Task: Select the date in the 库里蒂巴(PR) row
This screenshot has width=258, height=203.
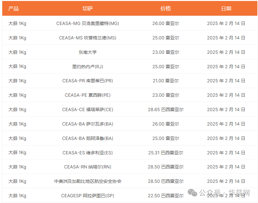Action: 226,81
